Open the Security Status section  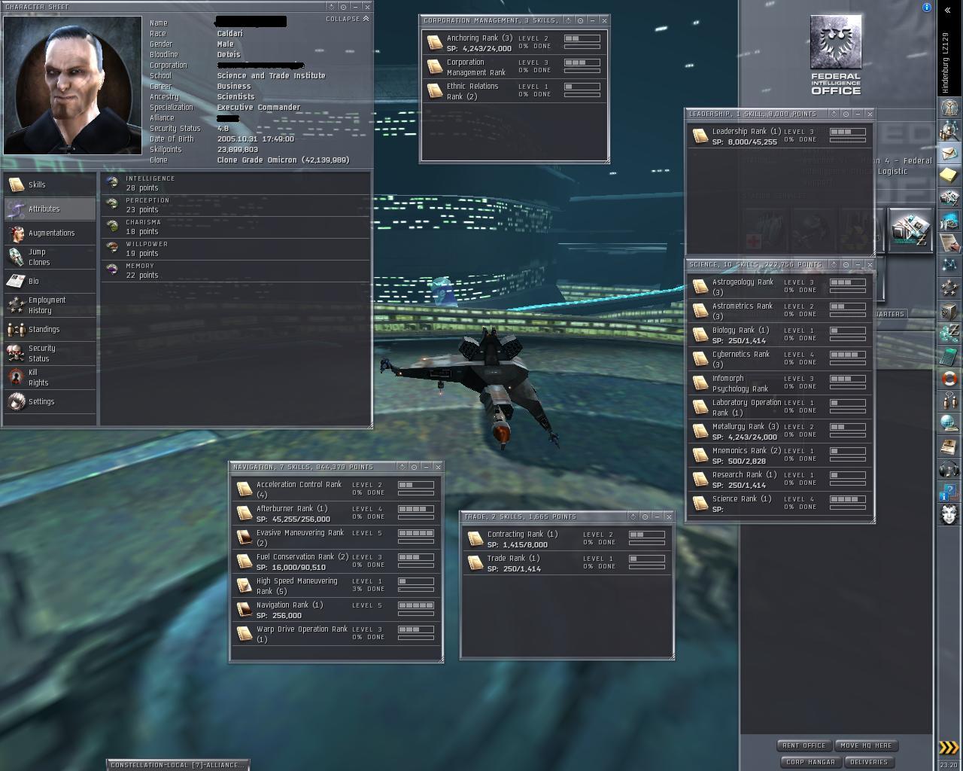tap(50, 353)
